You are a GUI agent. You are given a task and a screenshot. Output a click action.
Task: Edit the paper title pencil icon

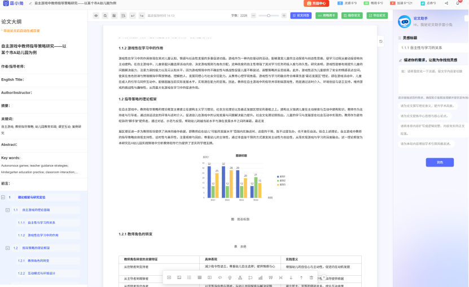tap(30, 3)
